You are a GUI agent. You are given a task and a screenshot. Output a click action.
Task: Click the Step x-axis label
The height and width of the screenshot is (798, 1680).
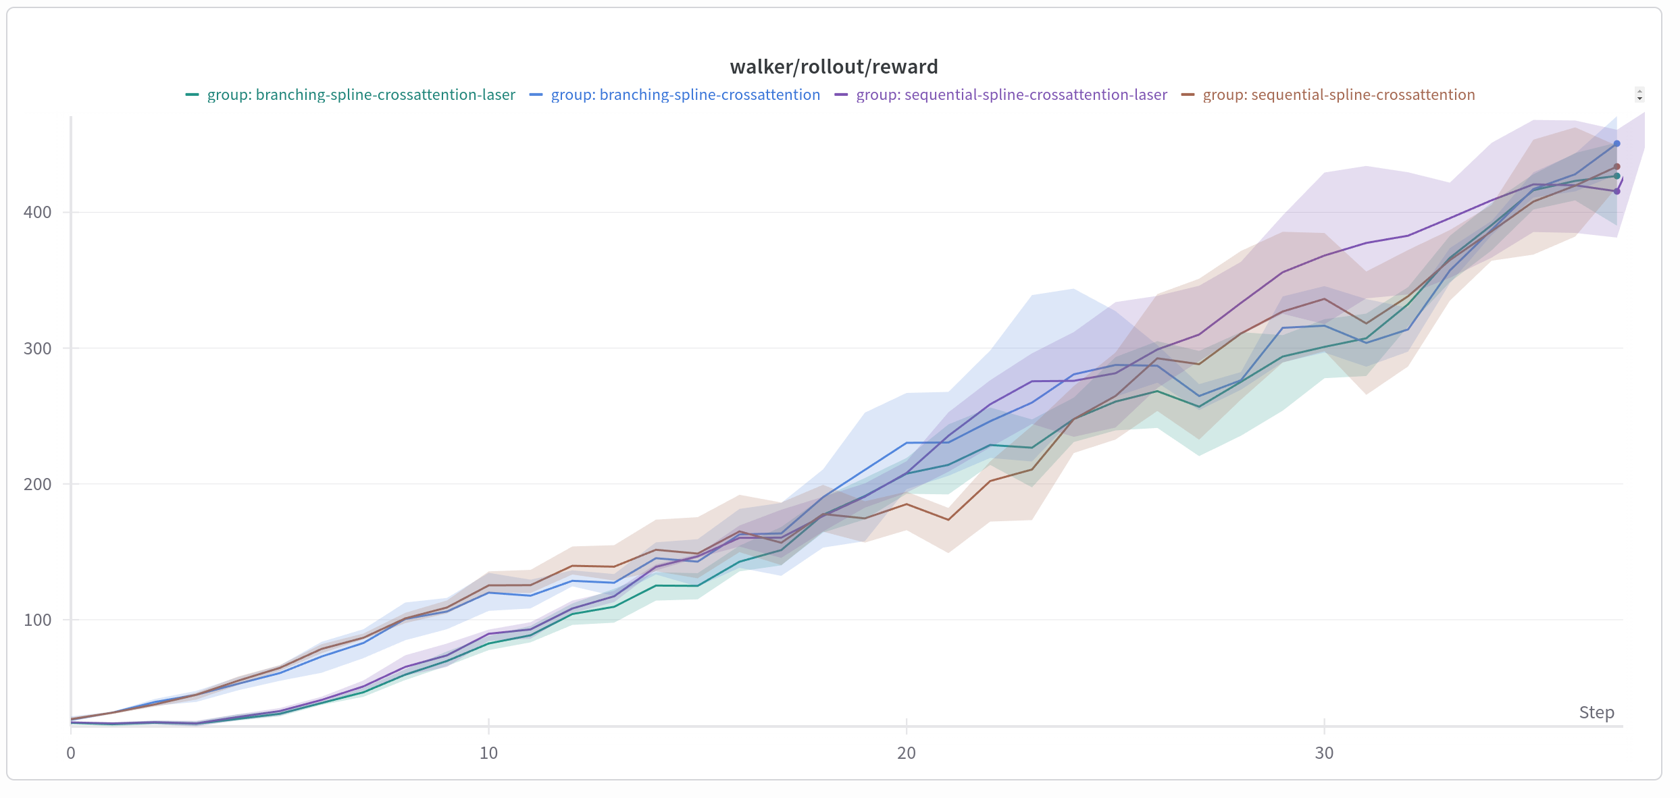[x=1596, y=712]
